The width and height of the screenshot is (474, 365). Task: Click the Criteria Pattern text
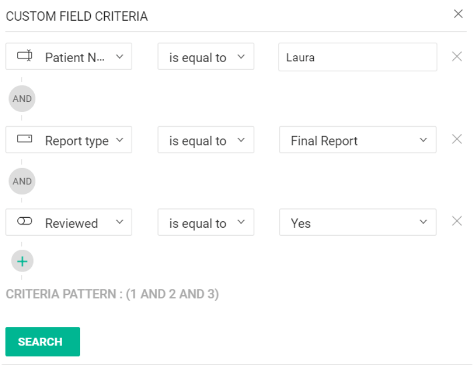[x=112, y=294]
